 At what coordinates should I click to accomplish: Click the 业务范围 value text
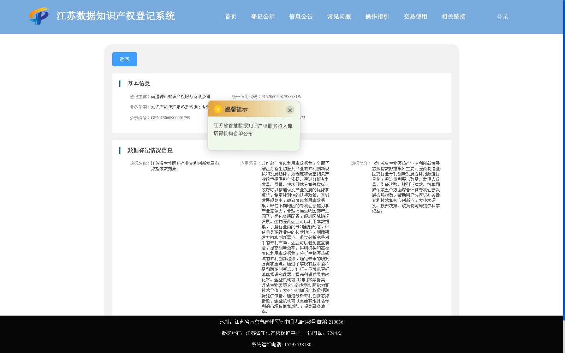[179, 107]
